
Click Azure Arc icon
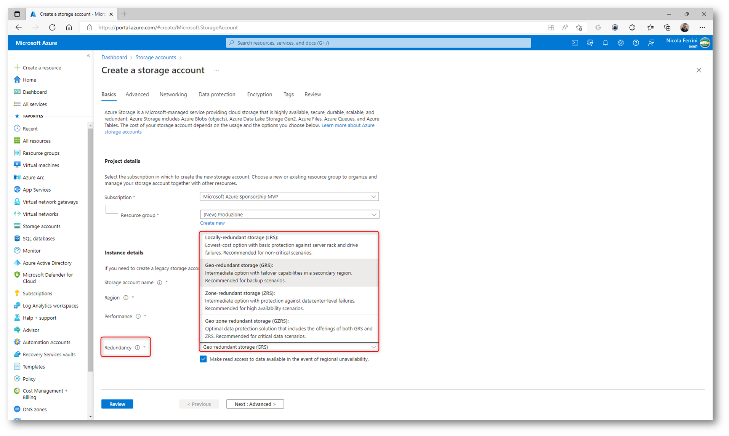tap(17, 177)
